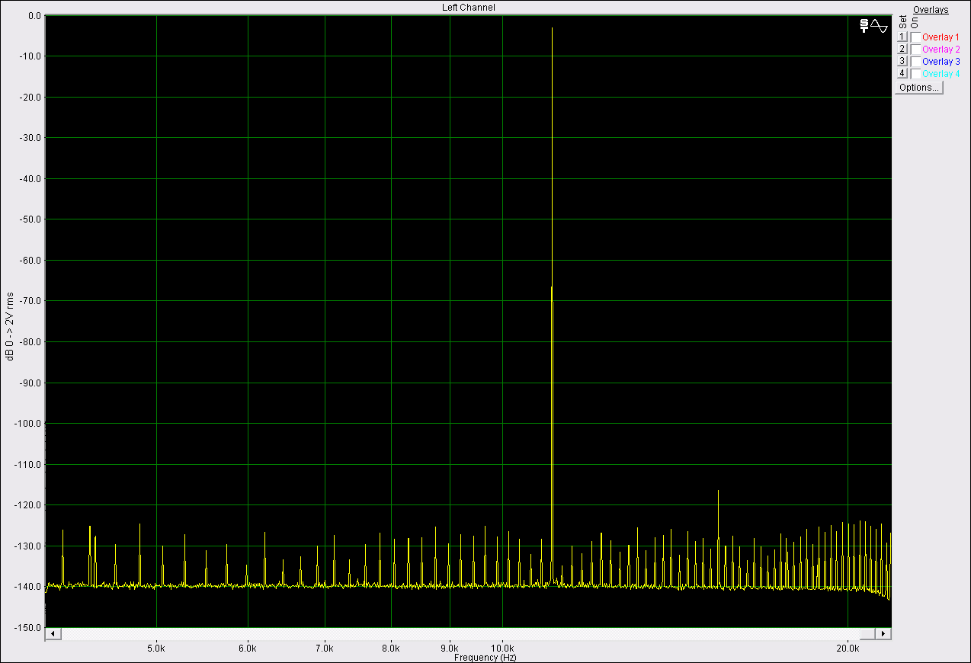Click the Frequency (Hz) axis label
The image size is (971, 663).
point(485,657)
